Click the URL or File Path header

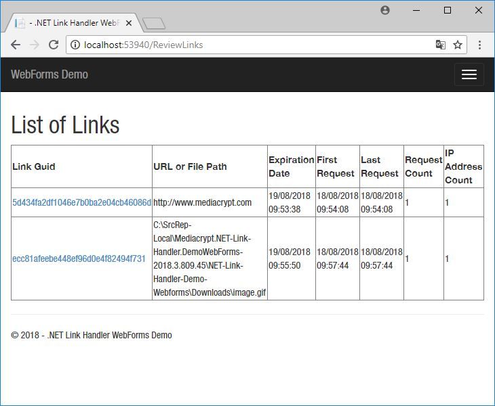point(190,166)
